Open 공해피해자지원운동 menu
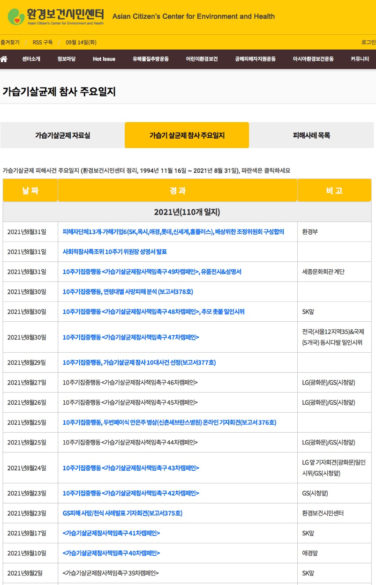Image resolution: width=376 pixels, height=585 pixels. pyautogui.click(x=256, y=59)
